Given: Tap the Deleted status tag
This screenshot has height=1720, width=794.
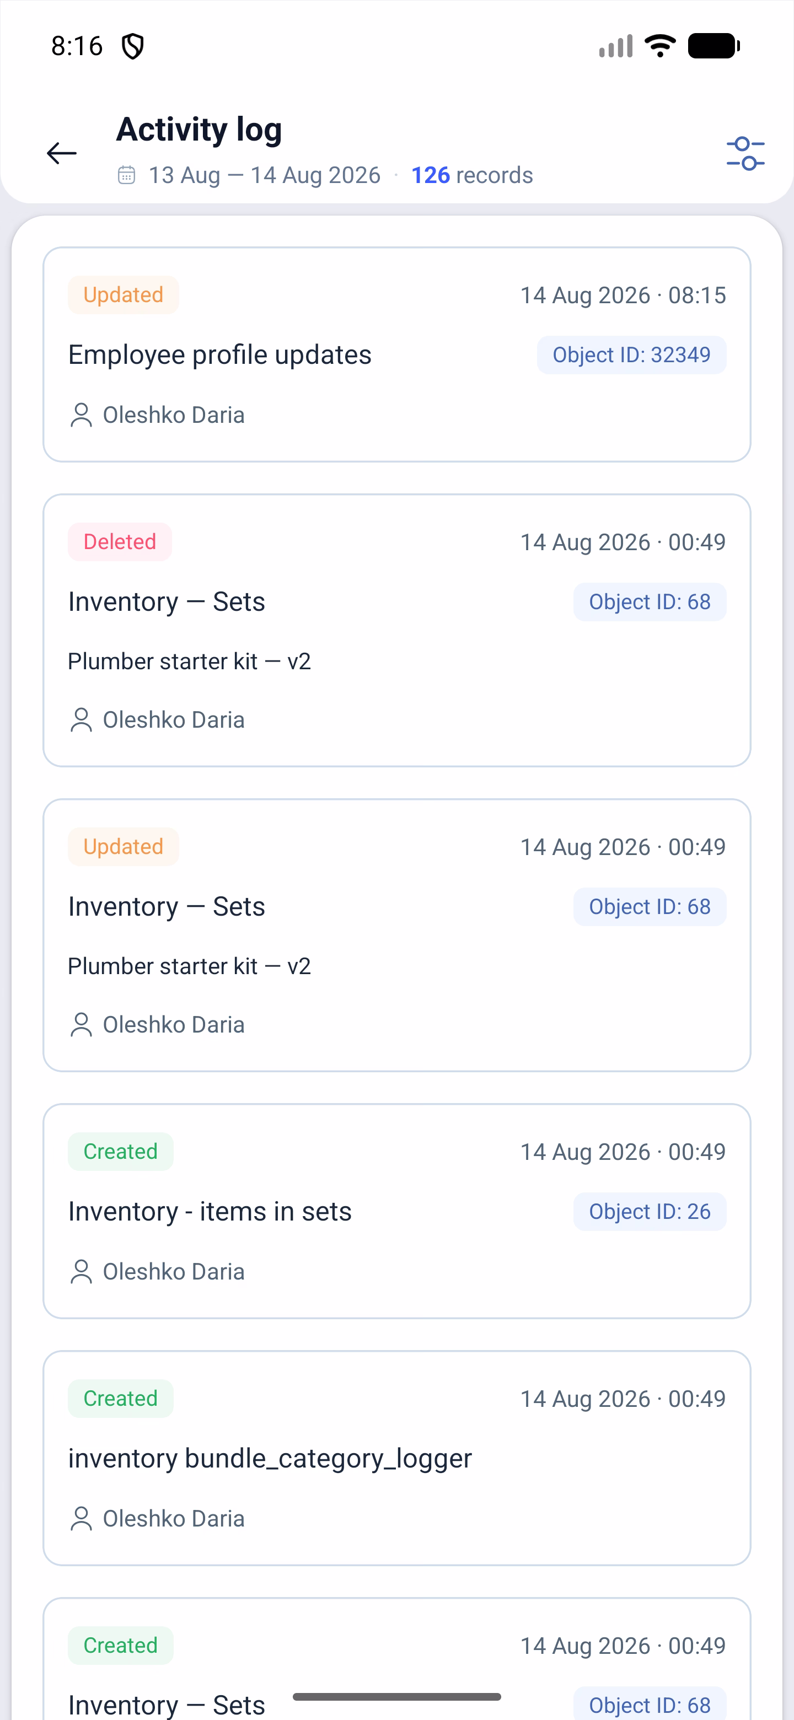Looking at the screenshot, I should 120,541.
